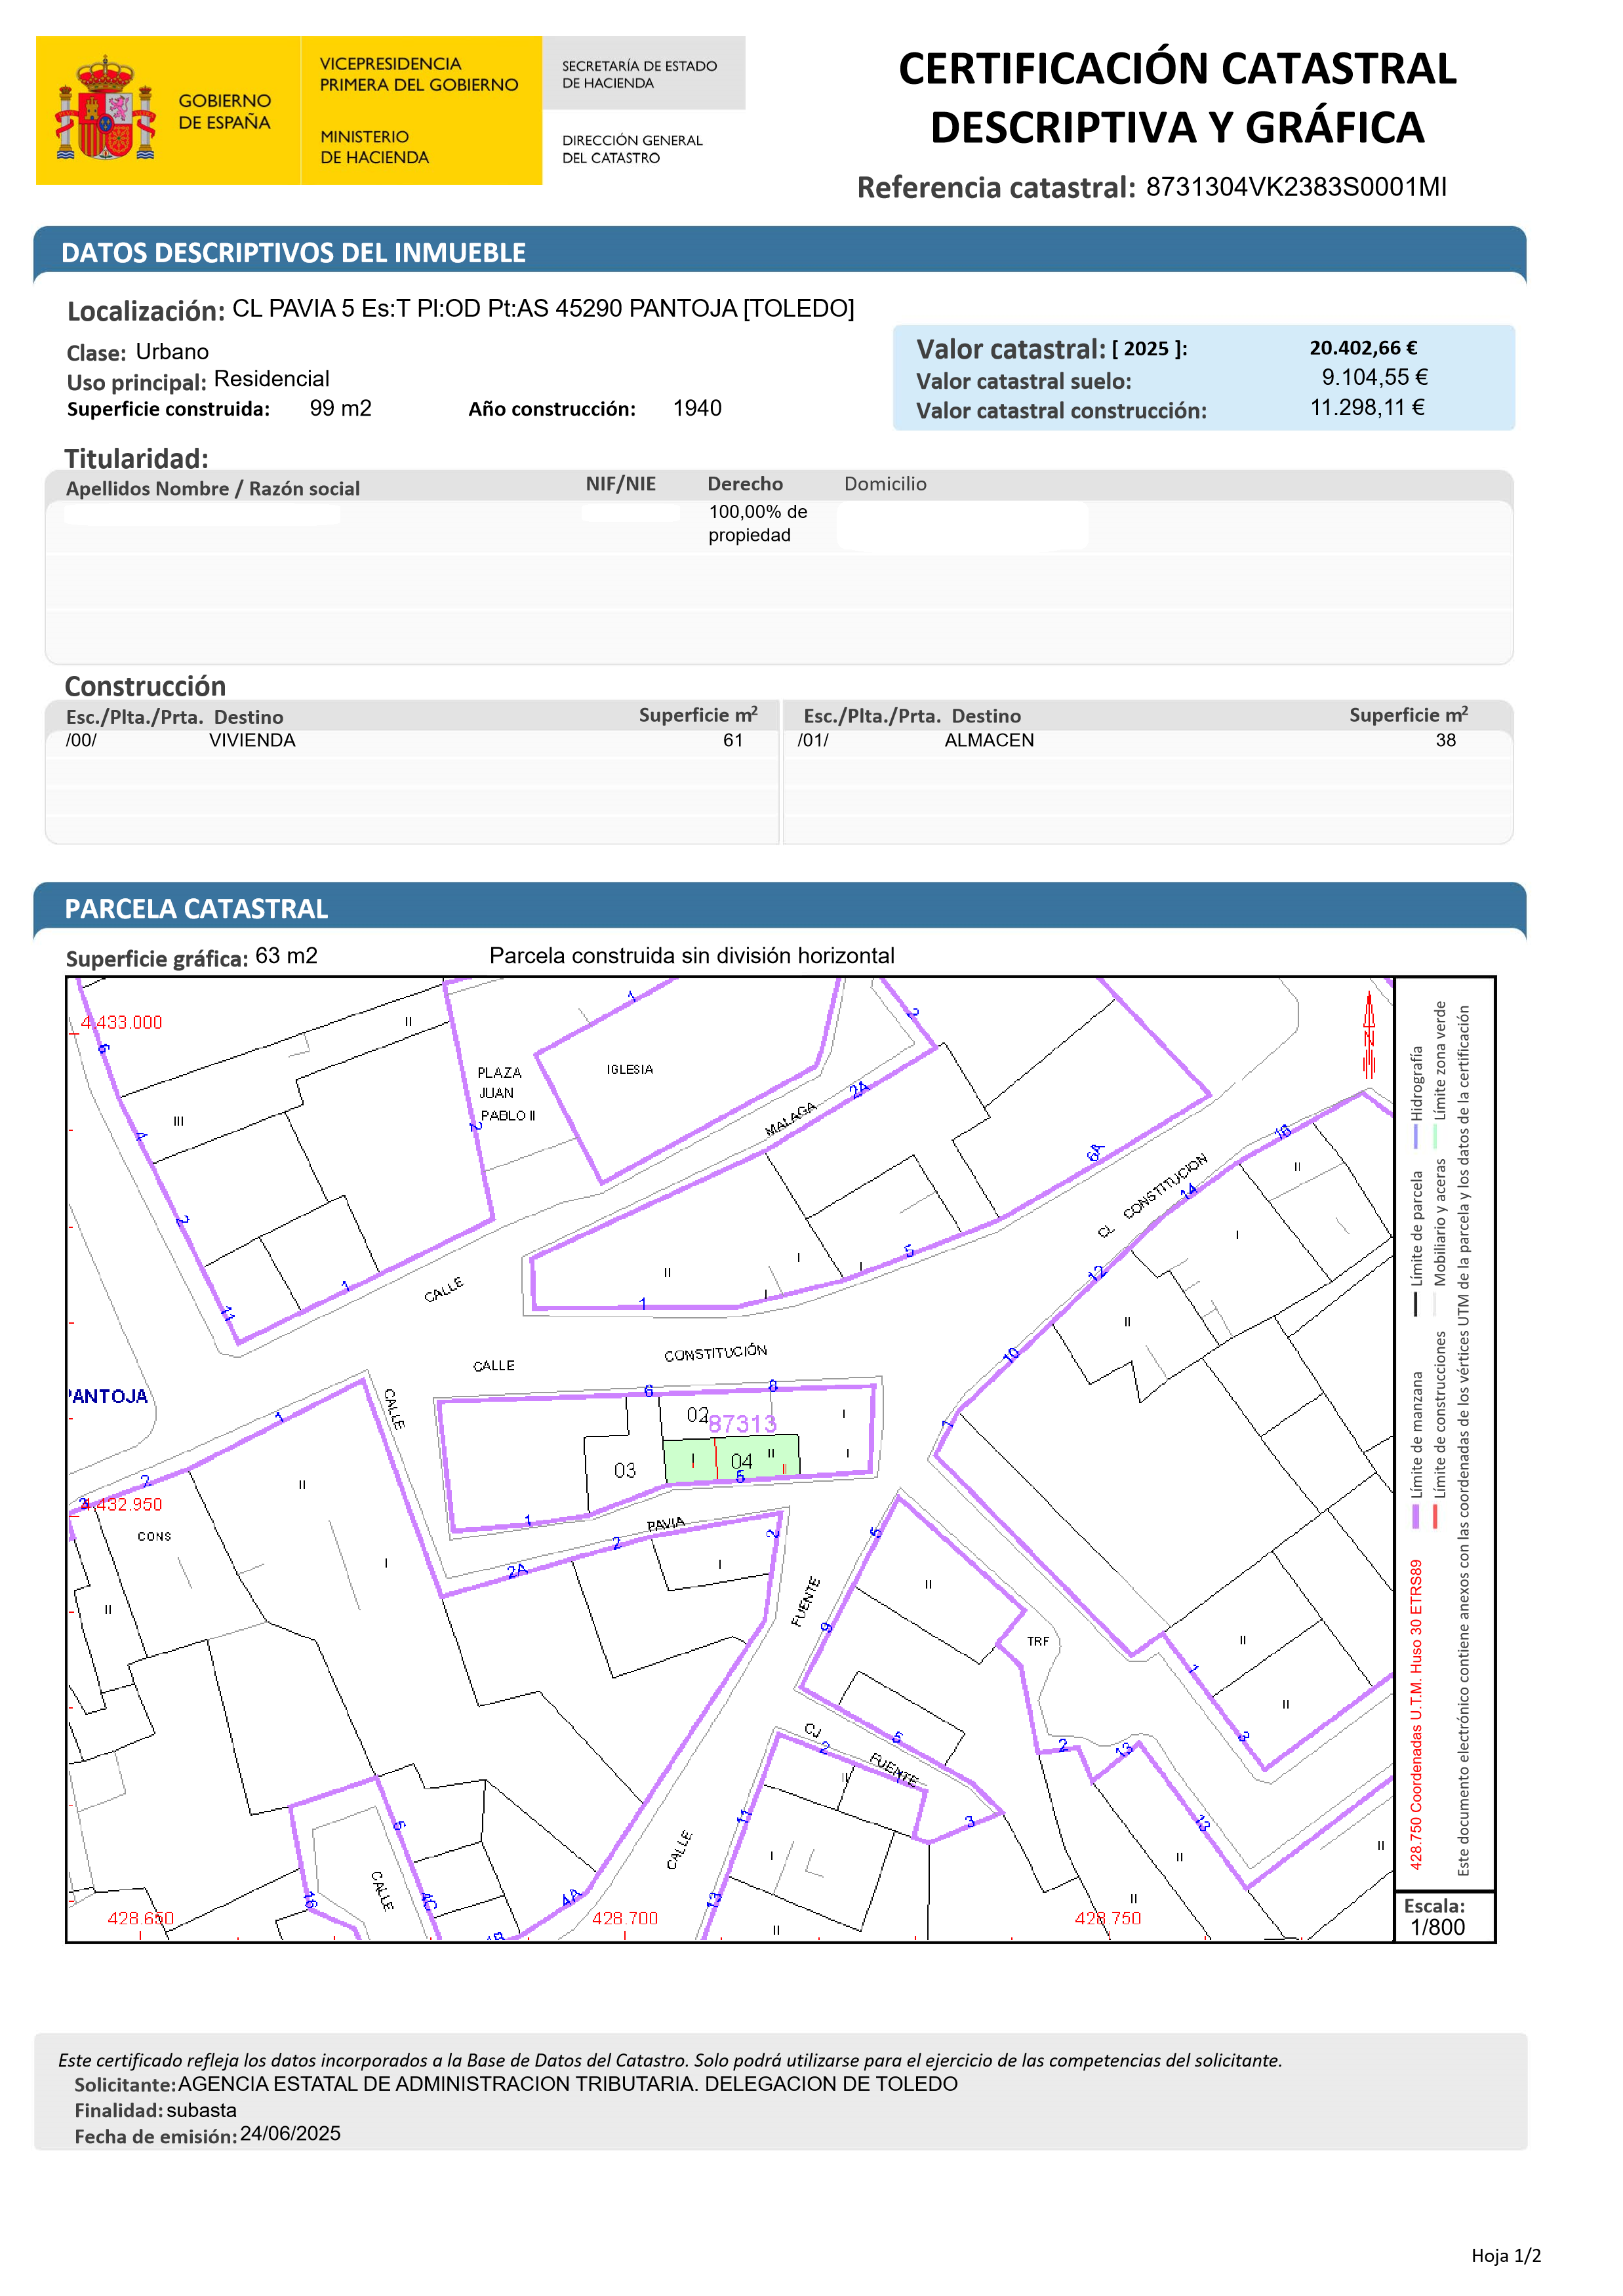Click the DATOS DESCRIPTIVOS DEL INMUEBLE header
Screen dimensions: 1623x2296
(293, 253)
